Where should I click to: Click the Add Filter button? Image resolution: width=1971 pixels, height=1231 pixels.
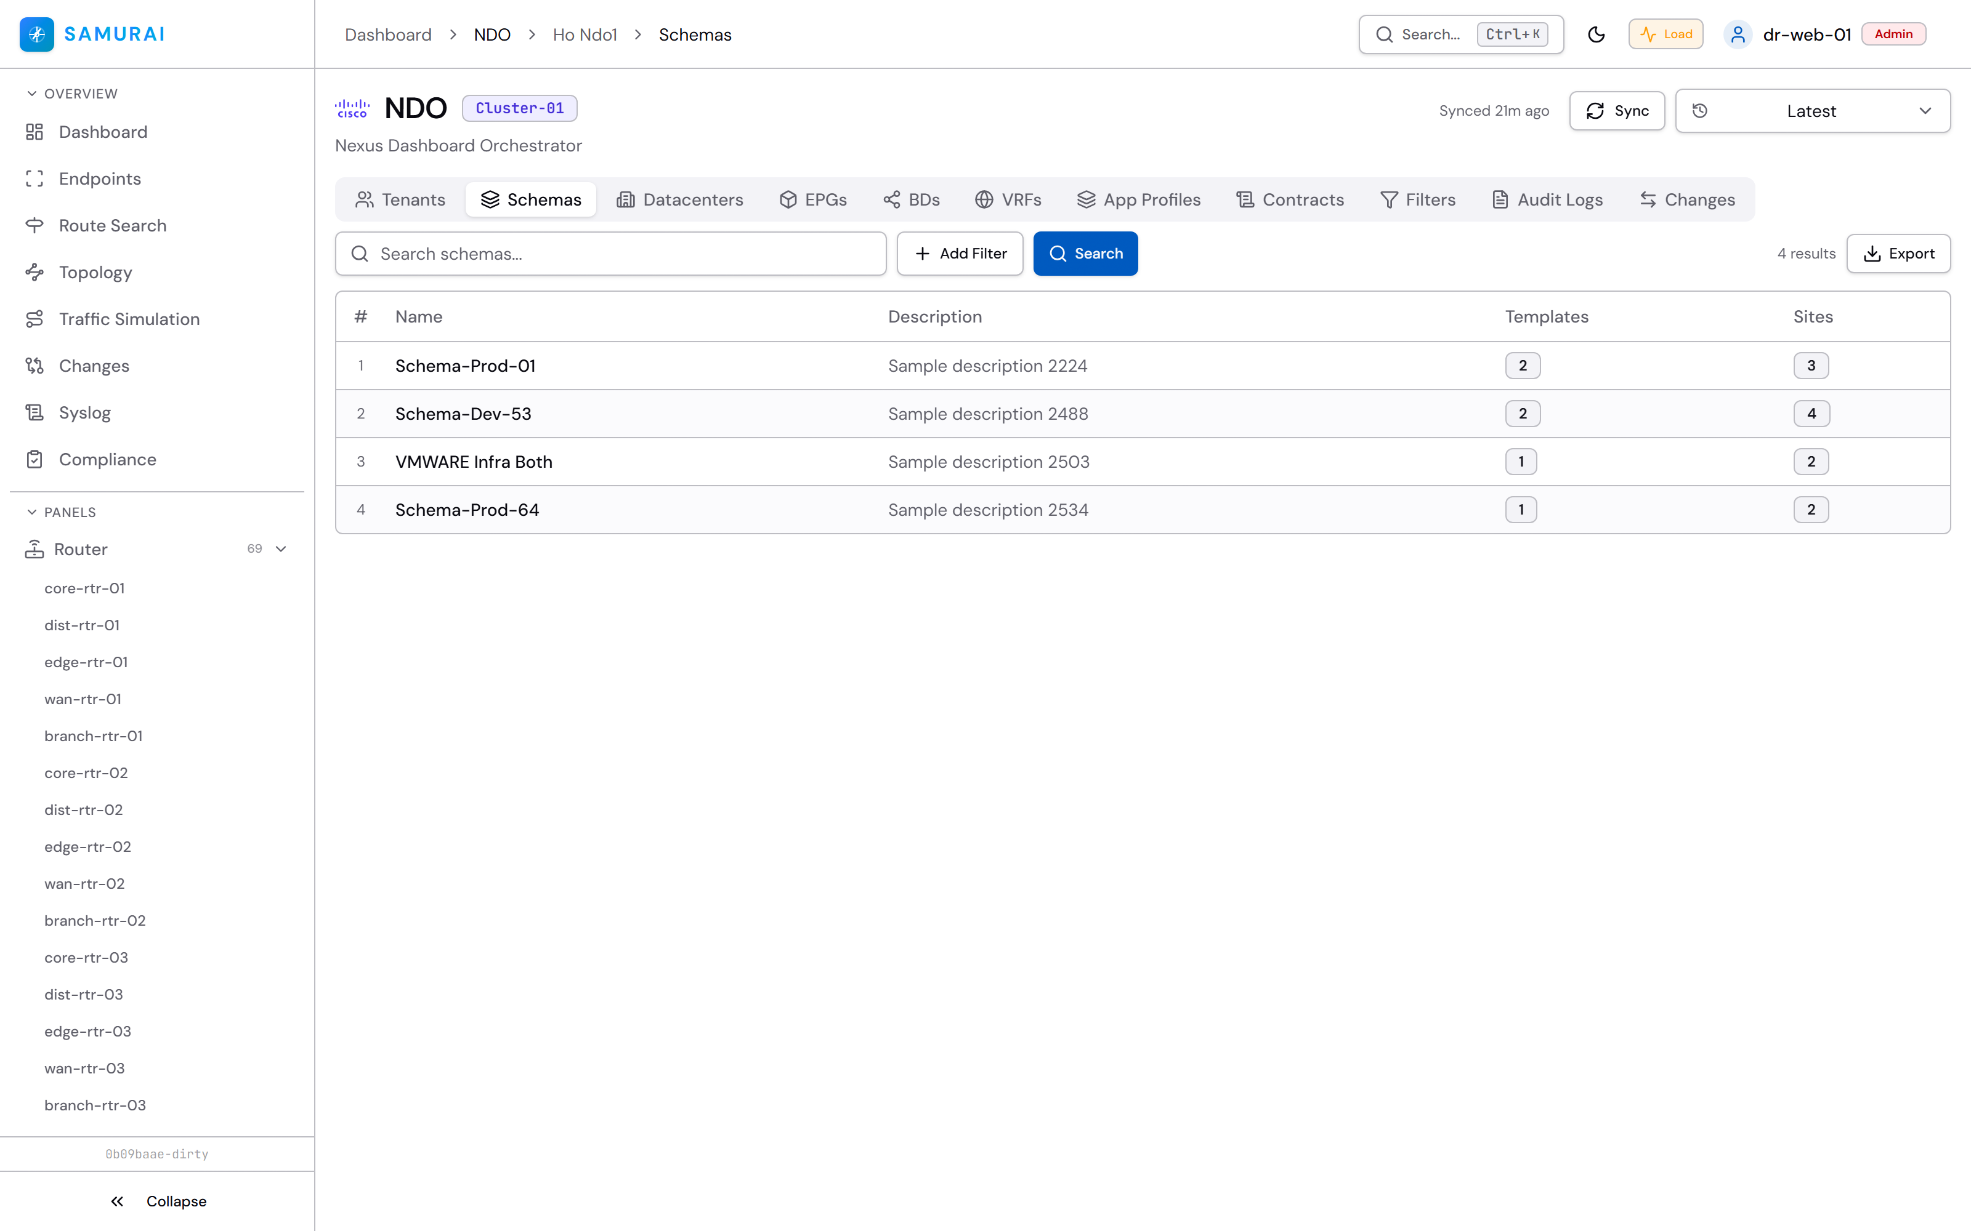click(960, 253)
